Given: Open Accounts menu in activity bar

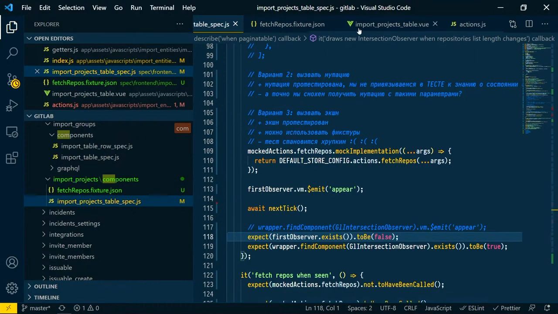Looking at the screenshot, I should pos(12,262).
